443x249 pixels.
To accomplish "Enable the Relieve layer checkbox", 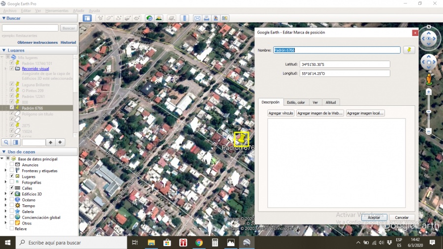I will (x=12, y=228).
